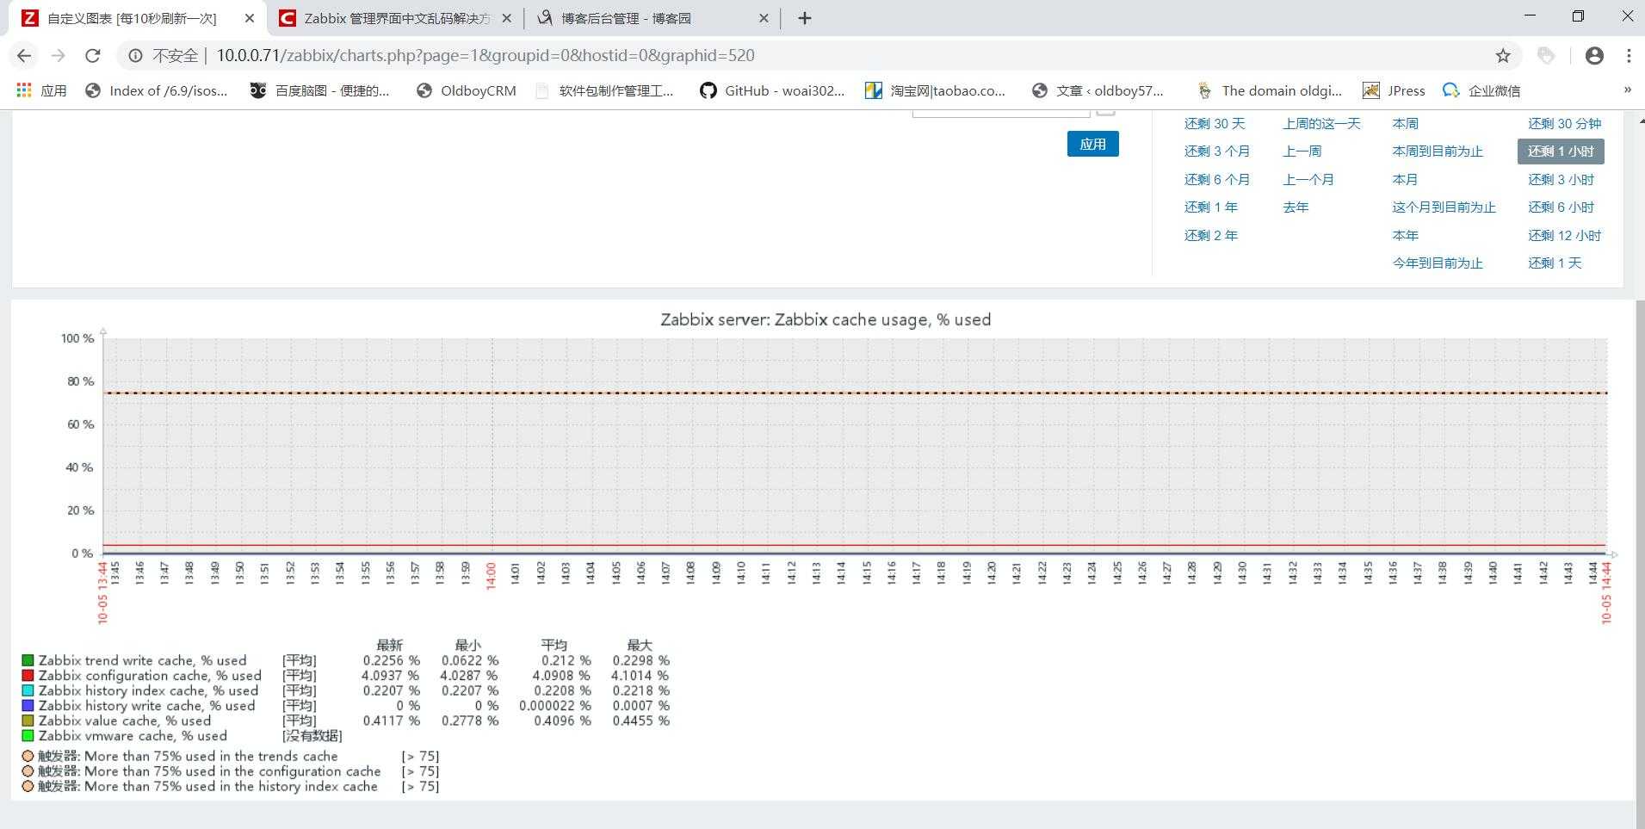The width and height of the screenshot is (1645, 829).
Task: Open the browser profile avatar icon
Action: (1594, 56)
